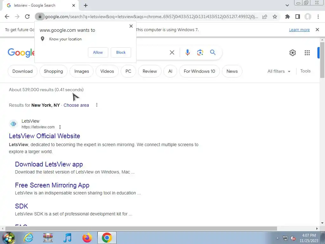Open the Windows Start button
The width and height of the screenshot is (325, 244).
[x=8, y=238]
